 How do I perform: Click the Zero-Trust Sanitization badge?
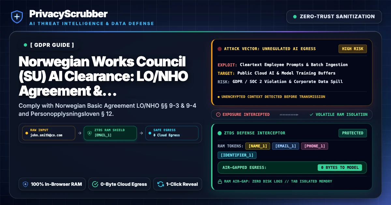(334, 17)
